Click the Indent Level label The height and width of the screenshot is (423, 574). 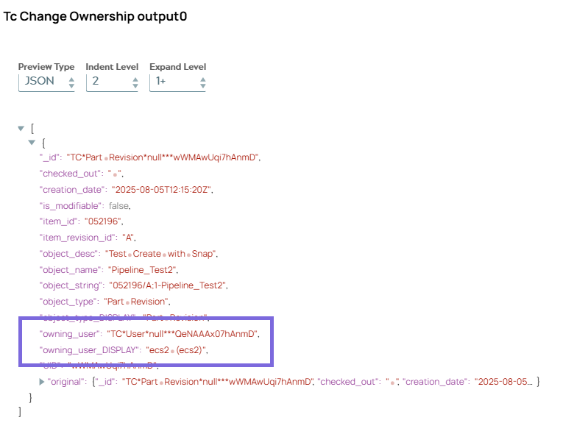[112, 67]
